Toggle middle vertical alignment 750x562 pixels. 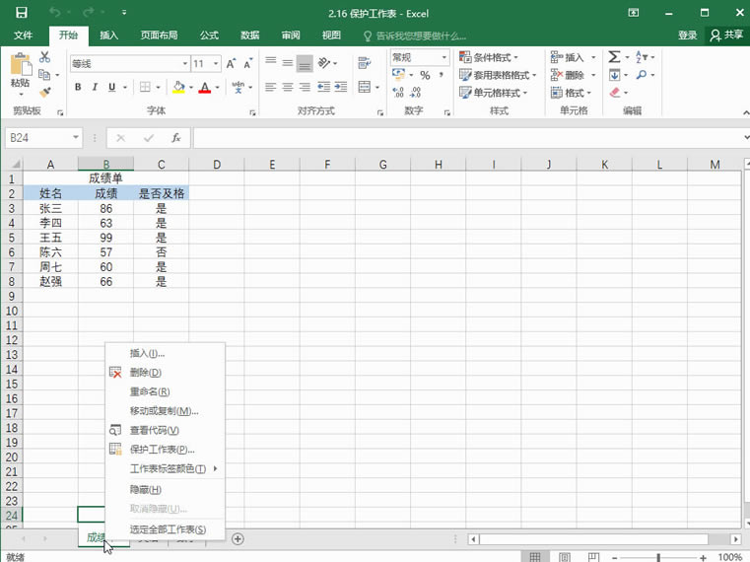pyautogui.click(x=288, y=62)
